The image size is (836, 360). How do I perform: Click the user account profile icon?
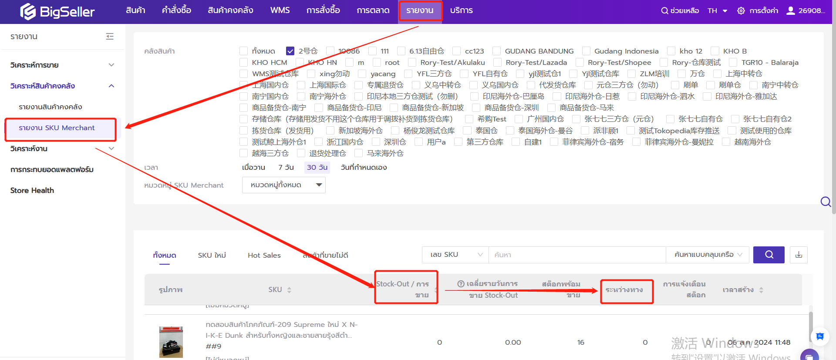(790, 10)
